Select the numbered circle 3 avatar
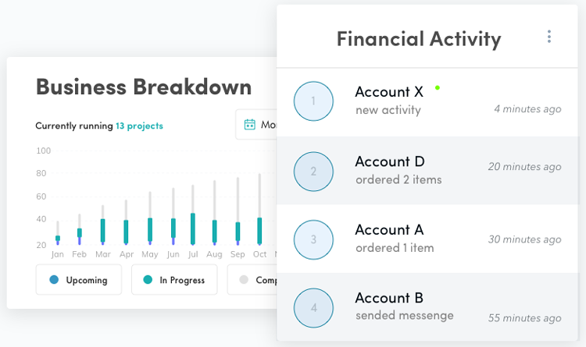 (313, 239)
